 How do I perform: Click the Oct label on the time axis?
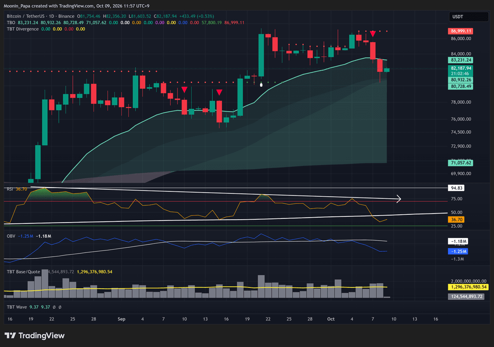tap(331, 319)
